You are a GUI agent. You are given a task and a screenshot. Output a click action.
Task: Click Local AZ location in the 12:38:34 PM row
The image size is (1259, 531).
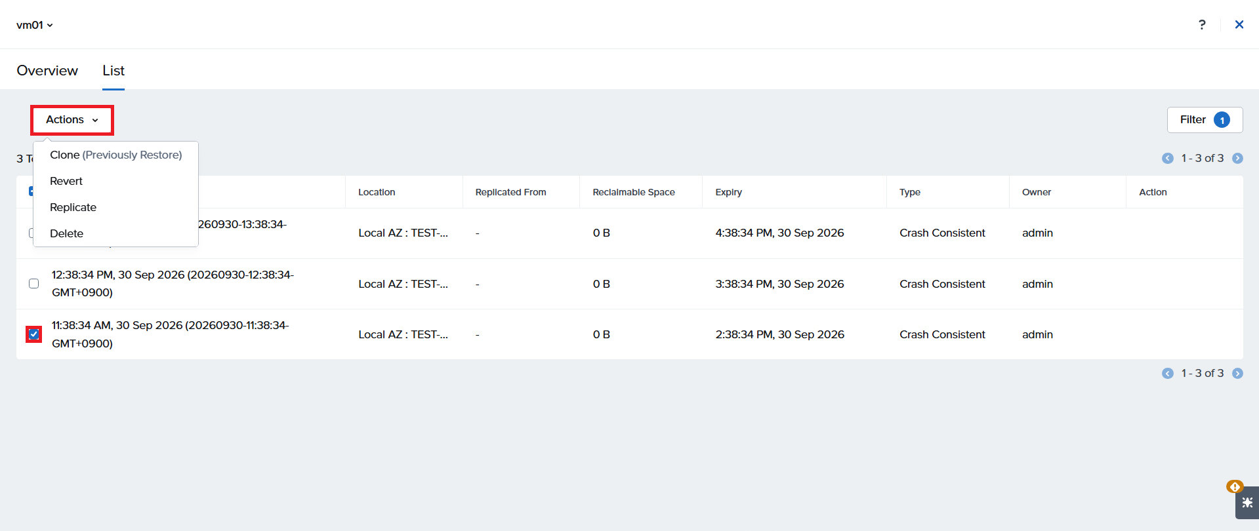403,284
